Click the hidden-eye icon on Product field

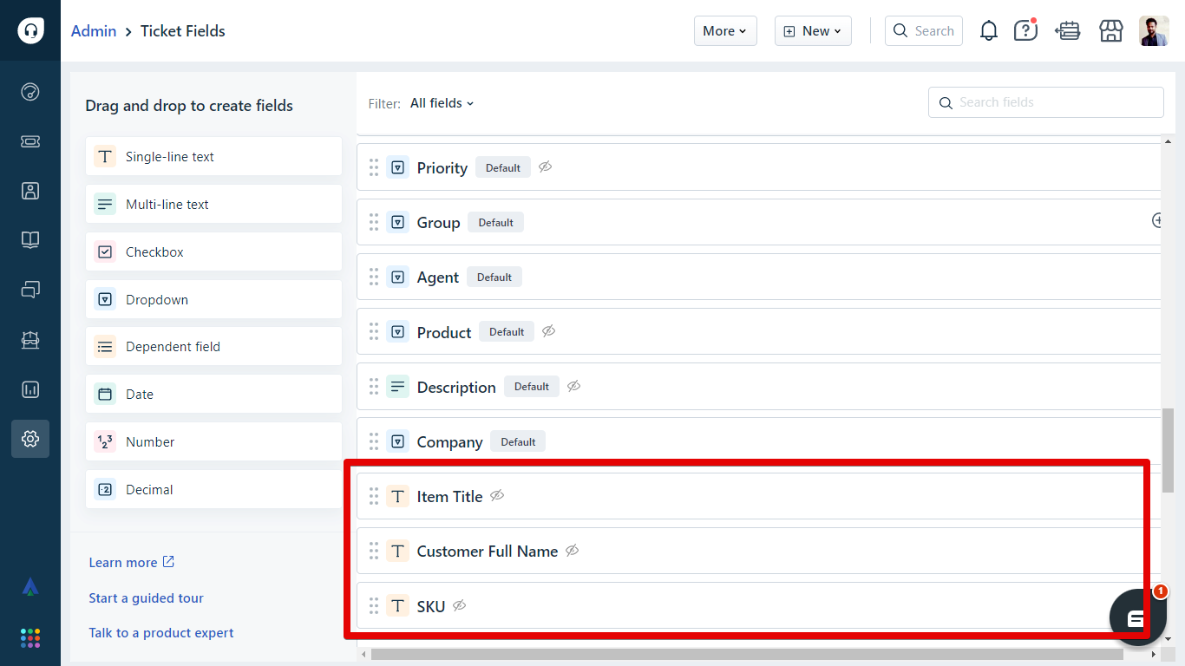tap(548, 330)
